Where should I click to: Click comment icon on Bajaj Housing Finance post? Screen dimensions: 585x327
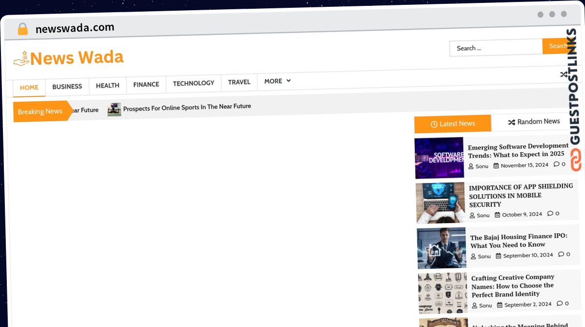(x=561, y=254)
